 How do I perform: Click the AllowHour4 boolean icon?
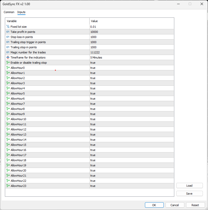tap(8, 88)
